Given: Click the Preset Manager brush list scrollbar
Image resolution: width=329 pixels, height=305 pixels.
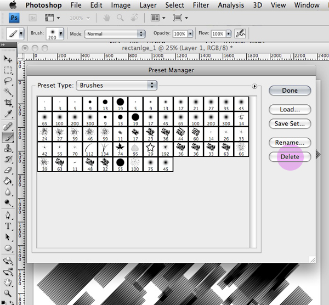Looking at the screenshot, I should [253, 172].
